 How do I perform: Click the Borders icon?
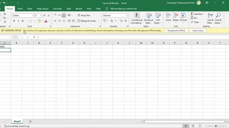click(31, 21)
